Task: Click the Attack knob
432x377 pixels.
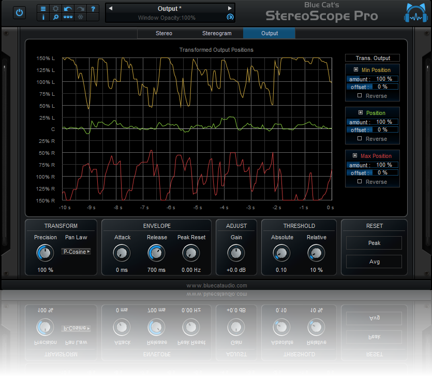Action: pos(122,253)
